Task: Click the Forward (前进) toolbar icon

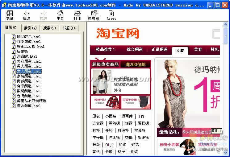Action: coord(44,15)
